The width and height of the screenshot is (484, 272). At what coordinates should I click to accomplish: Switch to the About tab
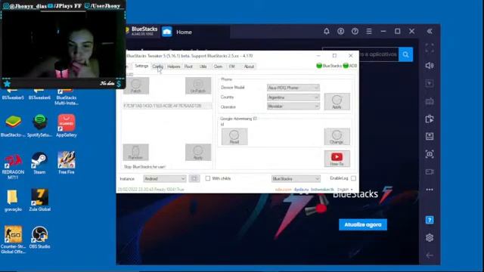point(249,66)
